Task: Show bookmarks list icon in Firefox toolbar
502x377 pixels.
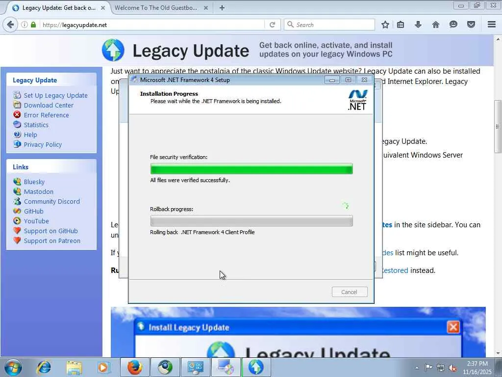Action: click(401, 25)
